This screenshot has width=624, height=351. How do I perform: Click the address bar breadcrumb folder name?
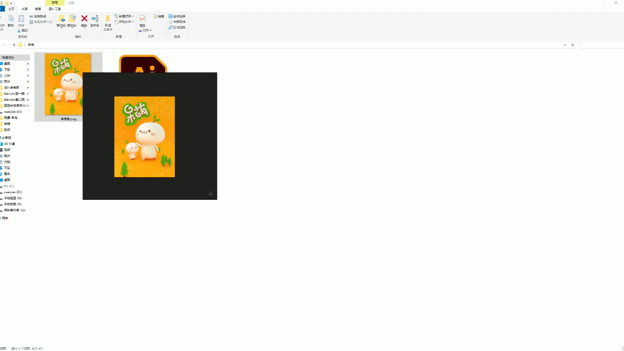pos(31,45)
